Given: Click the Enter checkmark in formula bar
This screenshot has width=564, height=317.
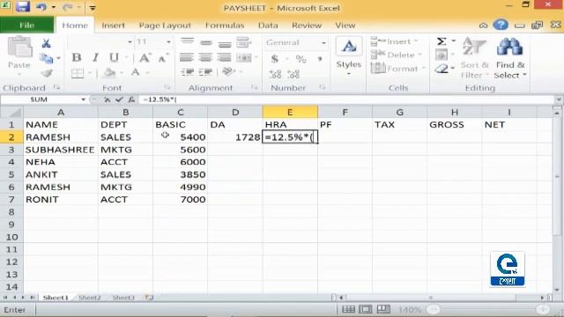Looking at the screenshot, I should point(119,100).
